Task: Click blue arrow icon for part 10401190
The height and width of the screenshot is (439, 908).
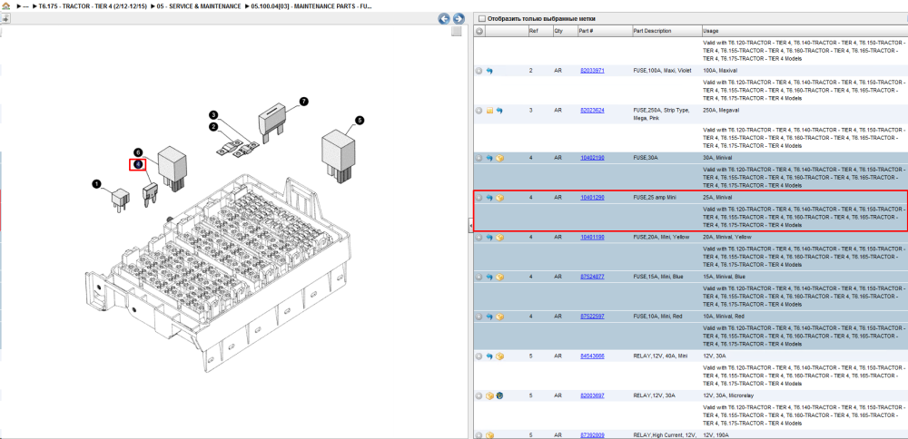Action: [x=490, y=237]
